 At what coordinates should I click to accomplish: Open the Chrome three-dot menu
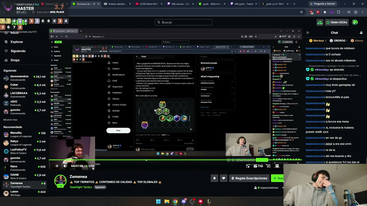click(x=362, y=12)
